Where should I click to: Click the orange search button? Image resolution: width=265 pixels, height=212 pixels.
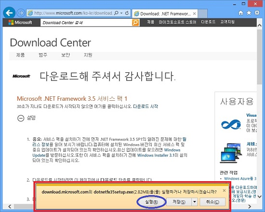pos(135,23)
